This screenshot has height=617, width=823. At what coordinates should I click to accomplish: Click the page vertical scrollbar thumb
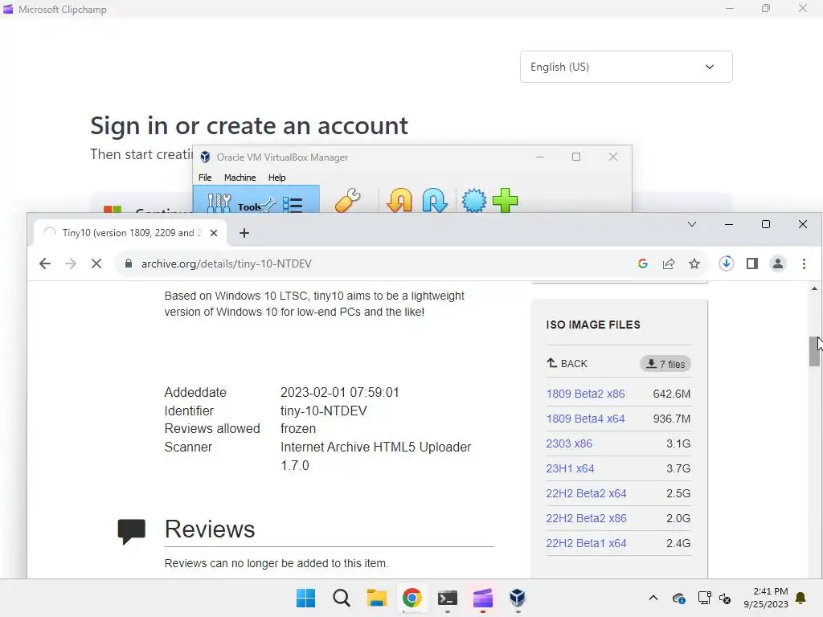point(814,351)
